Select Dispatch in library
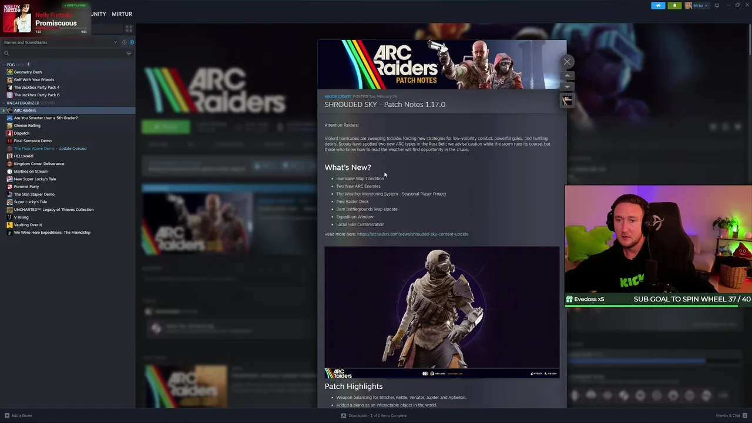 coord(22,133)
